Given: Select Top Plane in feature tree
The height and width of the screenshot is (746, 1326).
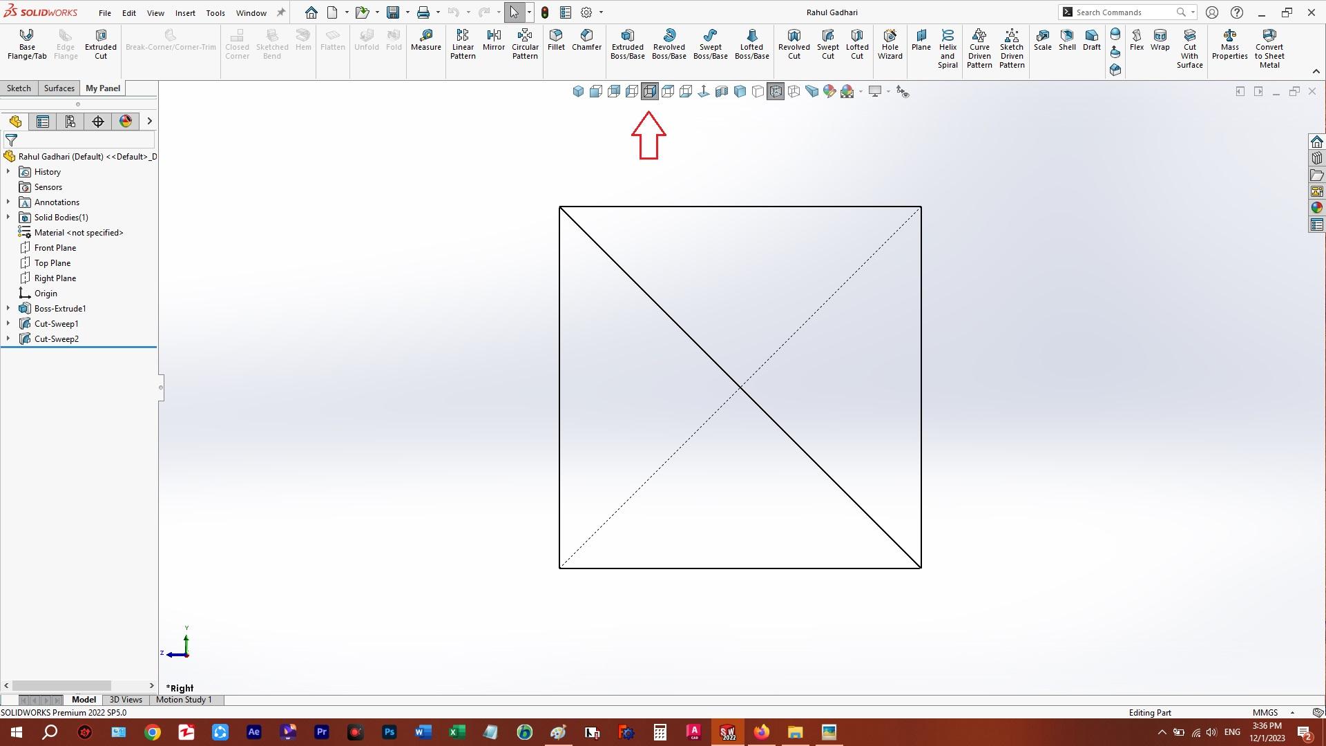Looking at the screenshot, I should [x=52, y=262].
